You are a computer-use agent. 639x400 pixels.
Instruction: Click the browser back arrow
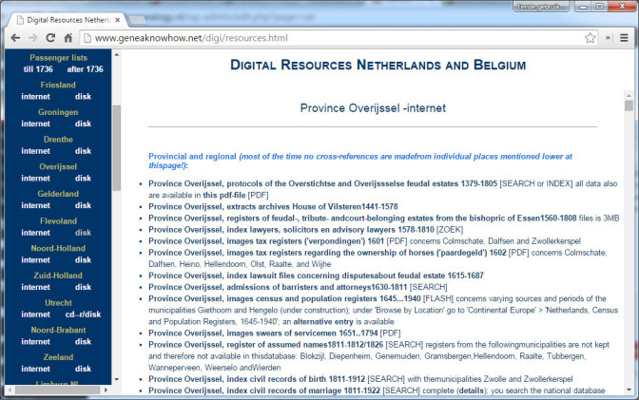coord(13,38)
